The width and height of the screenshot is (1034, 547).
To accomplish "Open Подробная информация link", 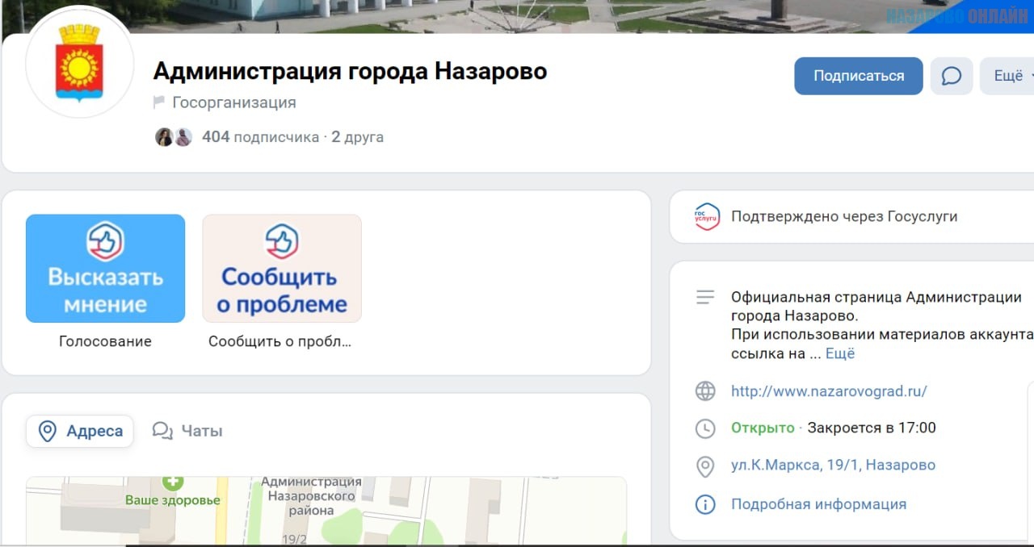I will (x=818, y=504).
